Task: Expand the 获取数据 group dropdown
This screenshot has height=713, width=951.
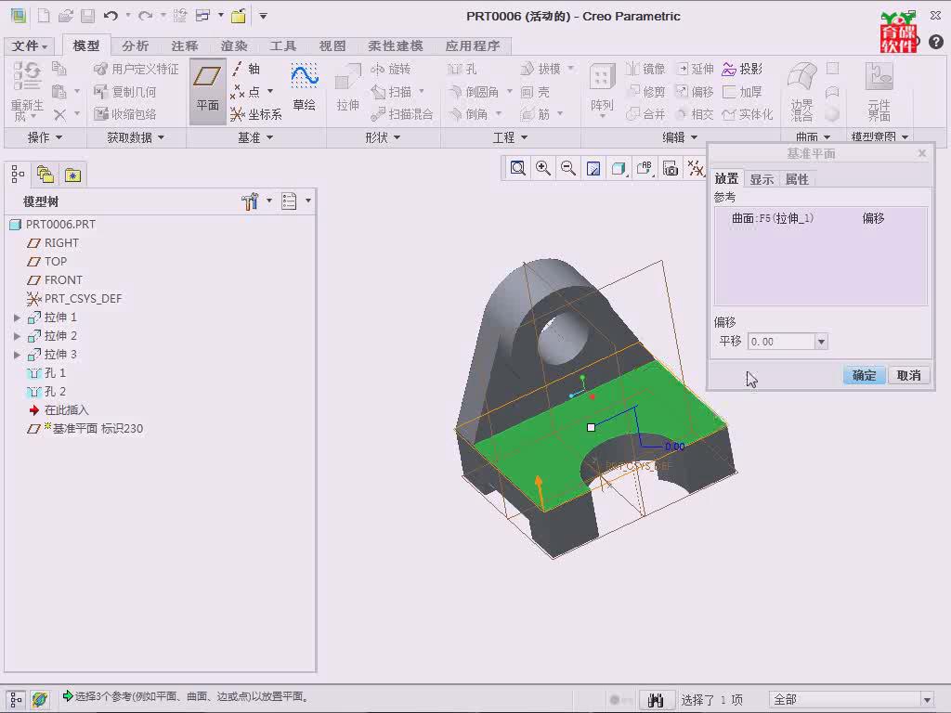Action: pyautogui.click(x=136, y=137)
